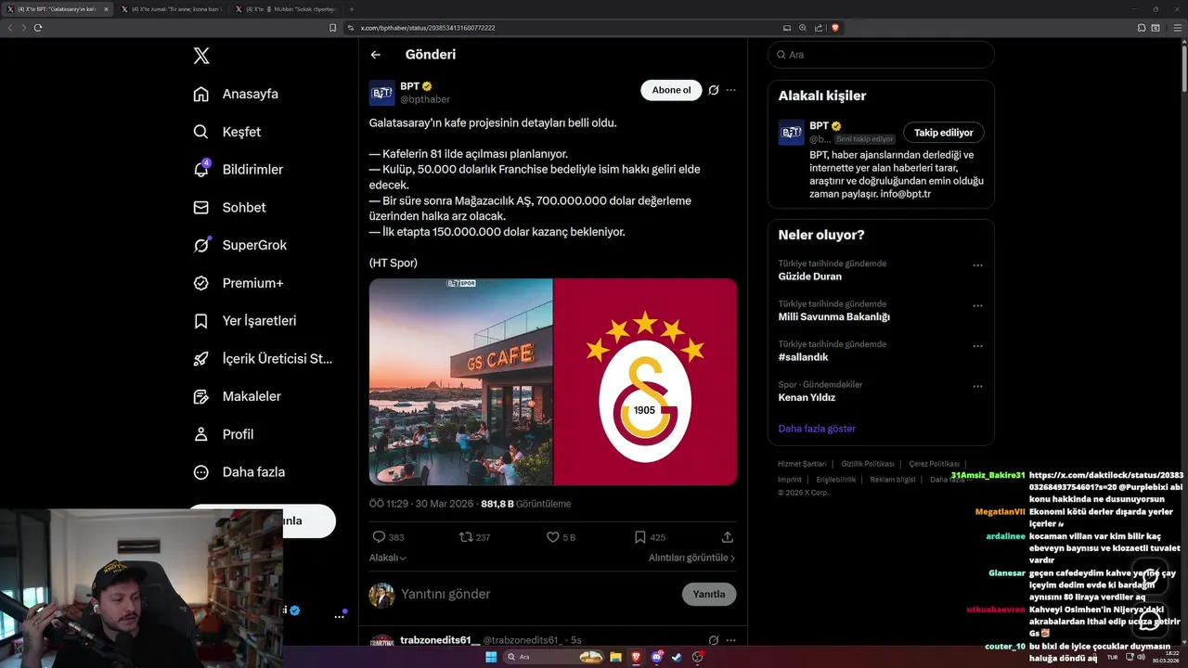Click the X logo home icon

(x=201, y=56)
